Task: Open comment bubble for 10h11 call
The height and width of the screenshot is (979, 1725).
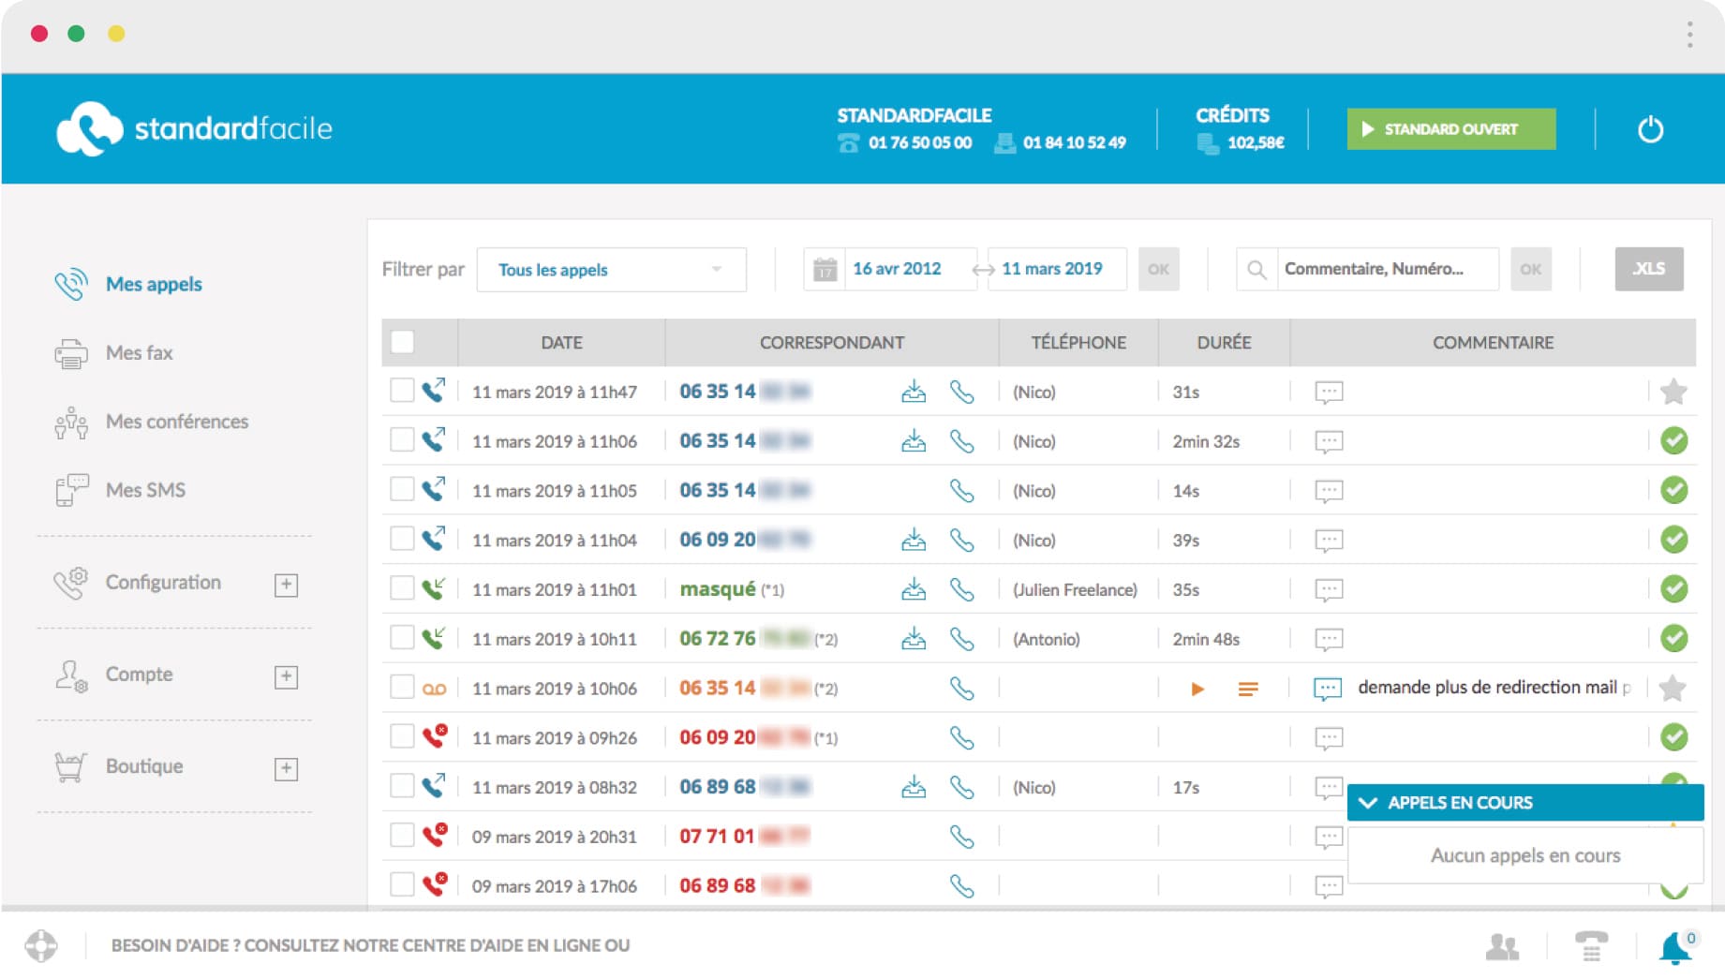Action: click(x=1329, y=639)
